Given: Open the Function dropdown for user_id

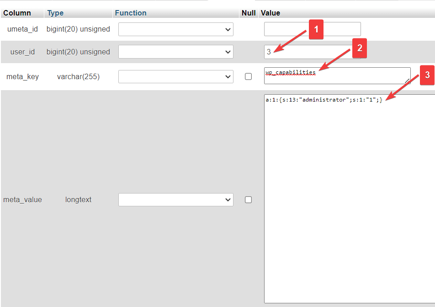Looking at the screenshot, I should coord(175,52).
